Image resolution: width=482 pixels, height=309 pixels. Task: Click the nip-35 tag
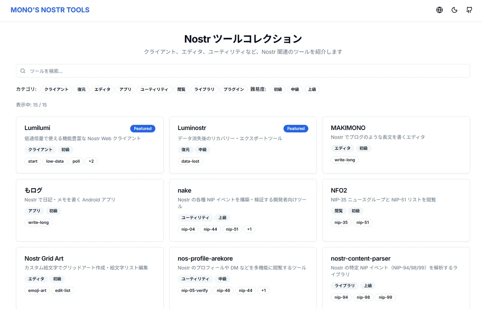(341, 222)
